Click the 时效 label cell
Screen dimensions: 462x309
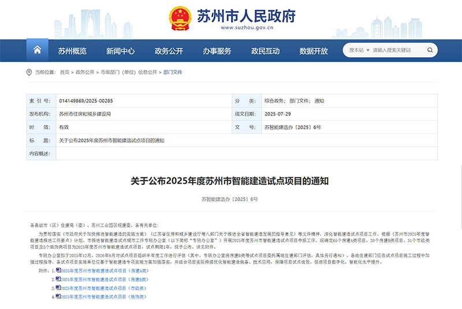(41, 127)
